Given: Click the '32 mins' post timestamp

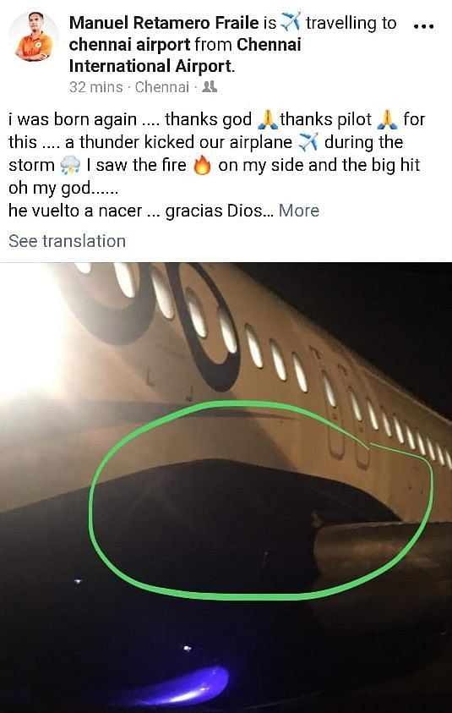Looking at the screenshot, I should pos(95,87).
